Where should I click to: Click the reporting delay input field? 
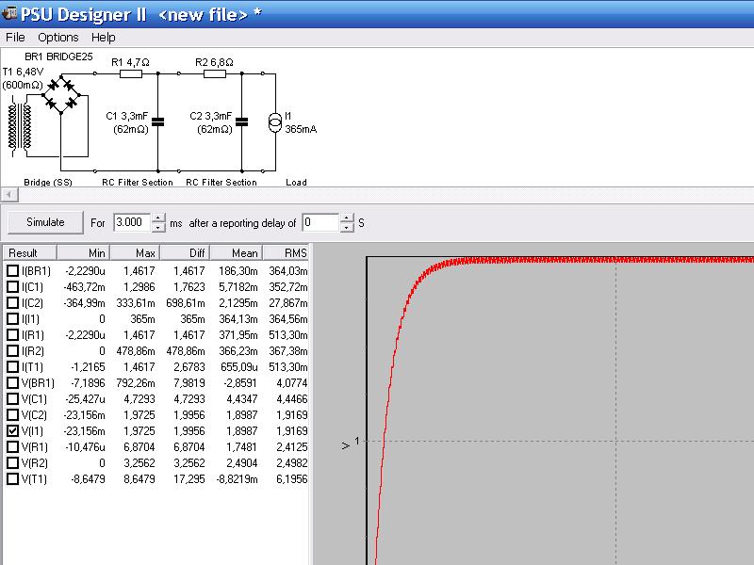(320, 223)
